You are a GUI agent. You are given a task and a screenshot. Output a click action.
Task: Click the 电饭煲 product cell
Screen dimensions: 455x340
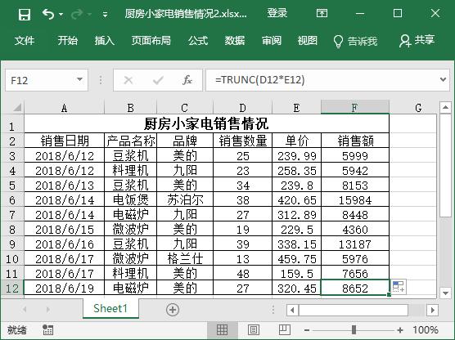130,199
